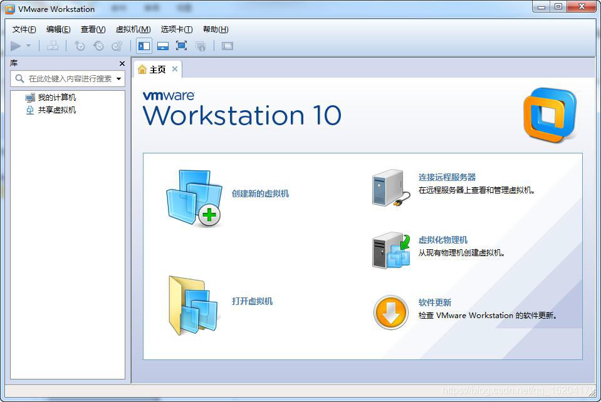Revert the virtual machine to its snapshot

[98, 46]
